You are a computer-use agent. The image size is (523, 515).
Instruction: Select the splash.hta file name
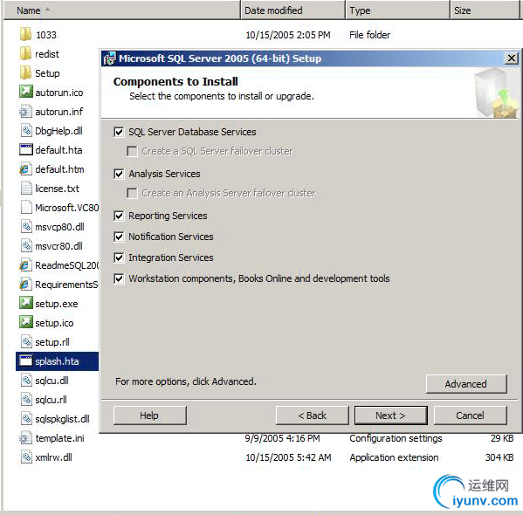pos(57,361)
